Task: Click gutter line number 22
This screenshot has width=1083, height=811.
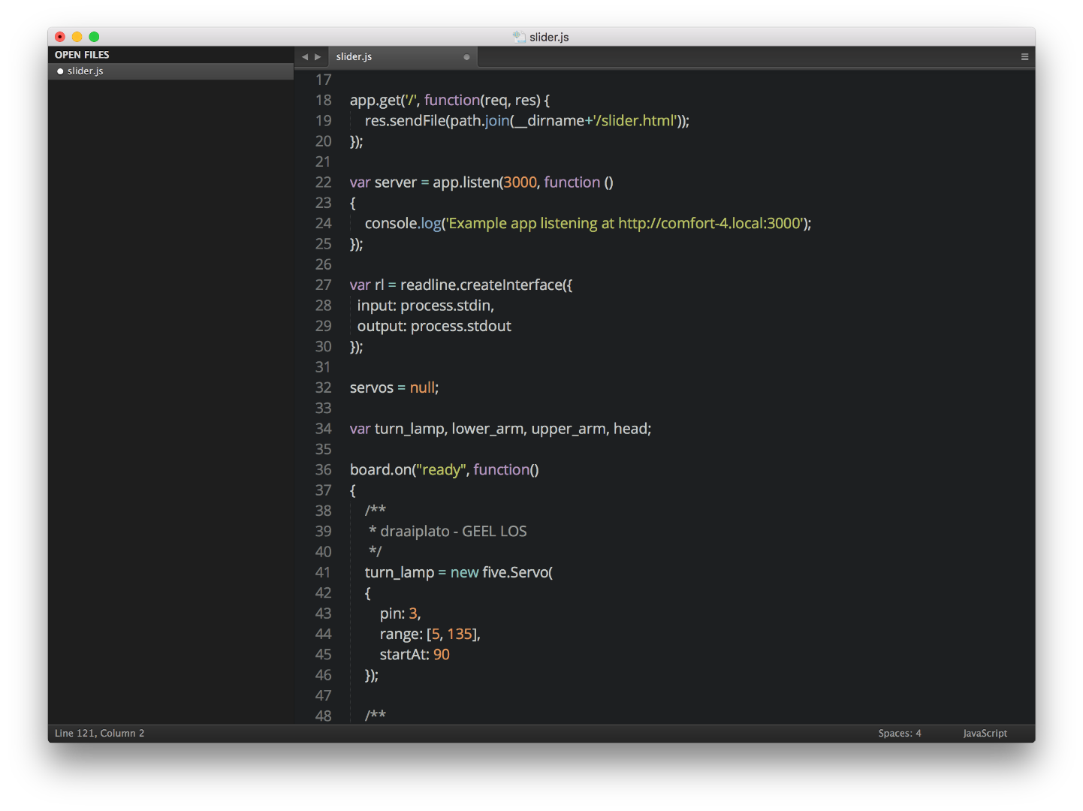Action: 323,182
